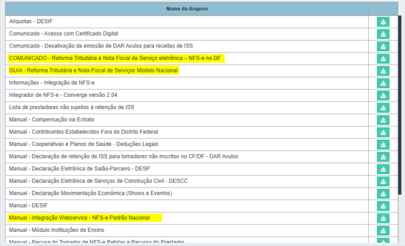Download Comunicado - Desativação da emissão de DAR Avulso
The image size is (405, 246).
[383, 46]
